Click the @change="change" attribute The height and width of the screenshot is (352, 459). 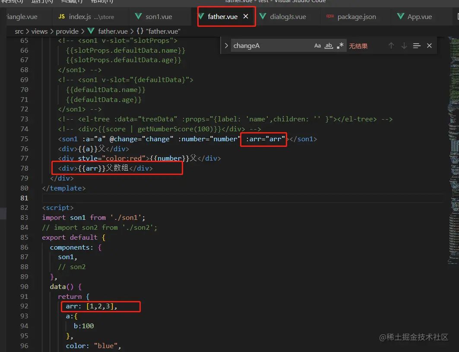click(x=141, y=139)
